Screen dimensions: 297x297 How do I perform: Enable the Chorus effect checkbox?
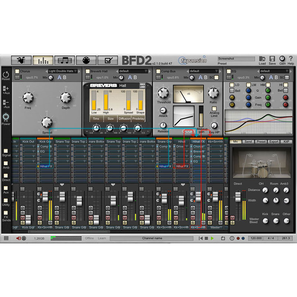click(17, 71)
